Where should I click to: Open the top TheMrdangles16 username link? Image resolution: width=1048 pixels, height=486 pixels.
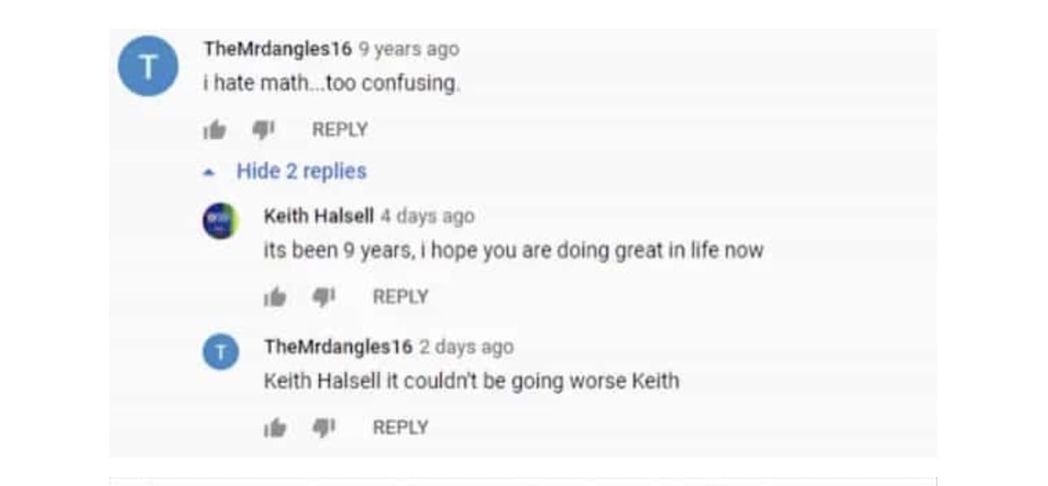(278, 49)
